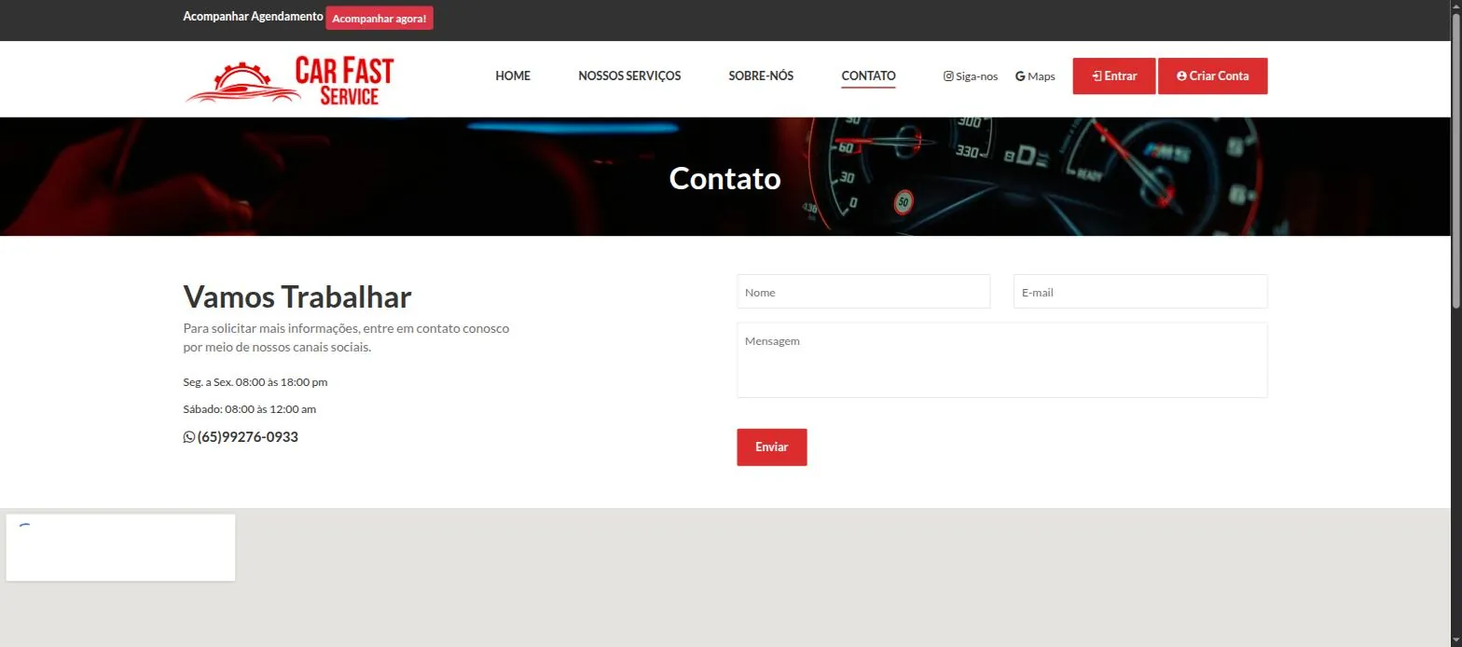The image size is (1462, 647).
Task: Select the CONTATO menu item
Action: point(868,76)
